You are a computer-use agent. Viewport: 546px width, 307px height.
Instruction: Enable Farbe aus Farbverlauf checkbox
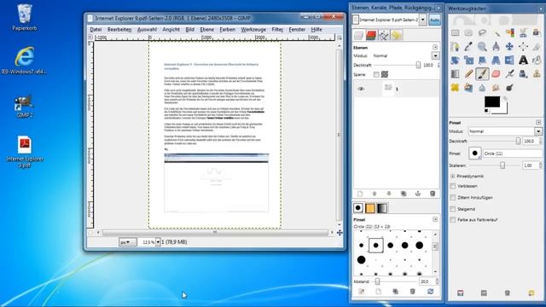[x=453, y=220]
